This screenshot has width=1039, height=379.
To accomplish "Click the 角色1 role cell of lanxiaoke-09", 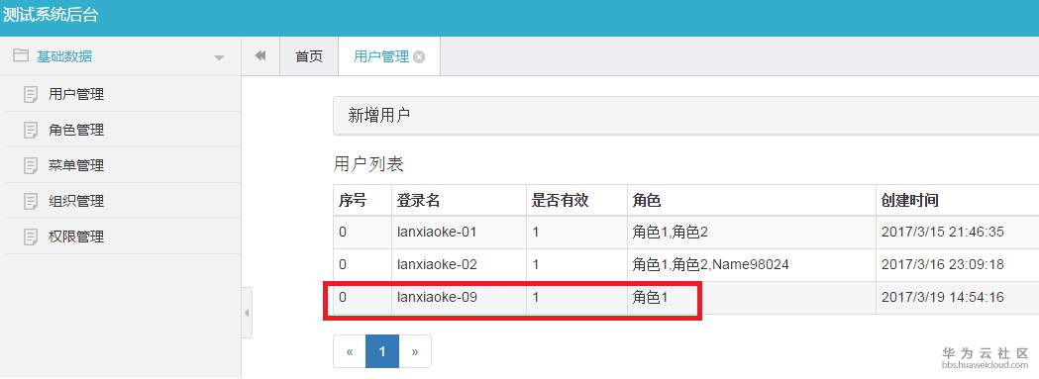I will (x=751, y=298).
